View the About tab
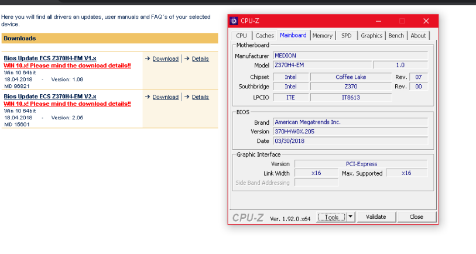476x254 pixels. click(418, 36)
